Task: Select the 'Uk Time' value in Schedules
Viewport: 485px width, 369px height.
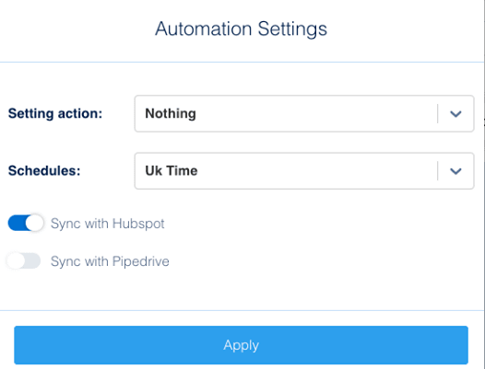Action: coord(172,171)
